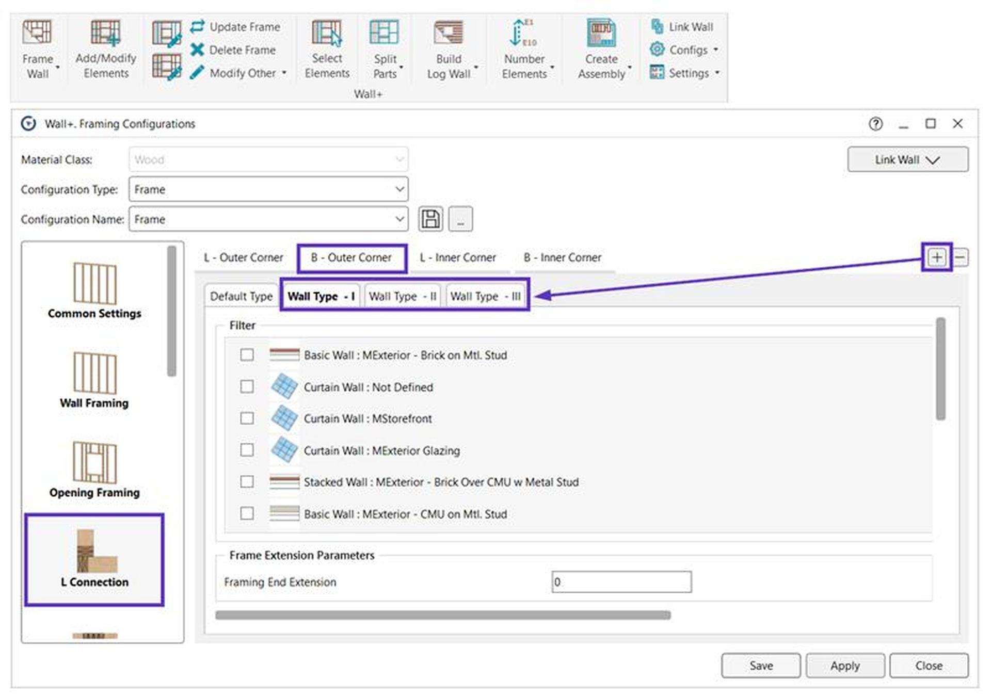Select Common Settings in the sidebar

[x=94, y=290]
